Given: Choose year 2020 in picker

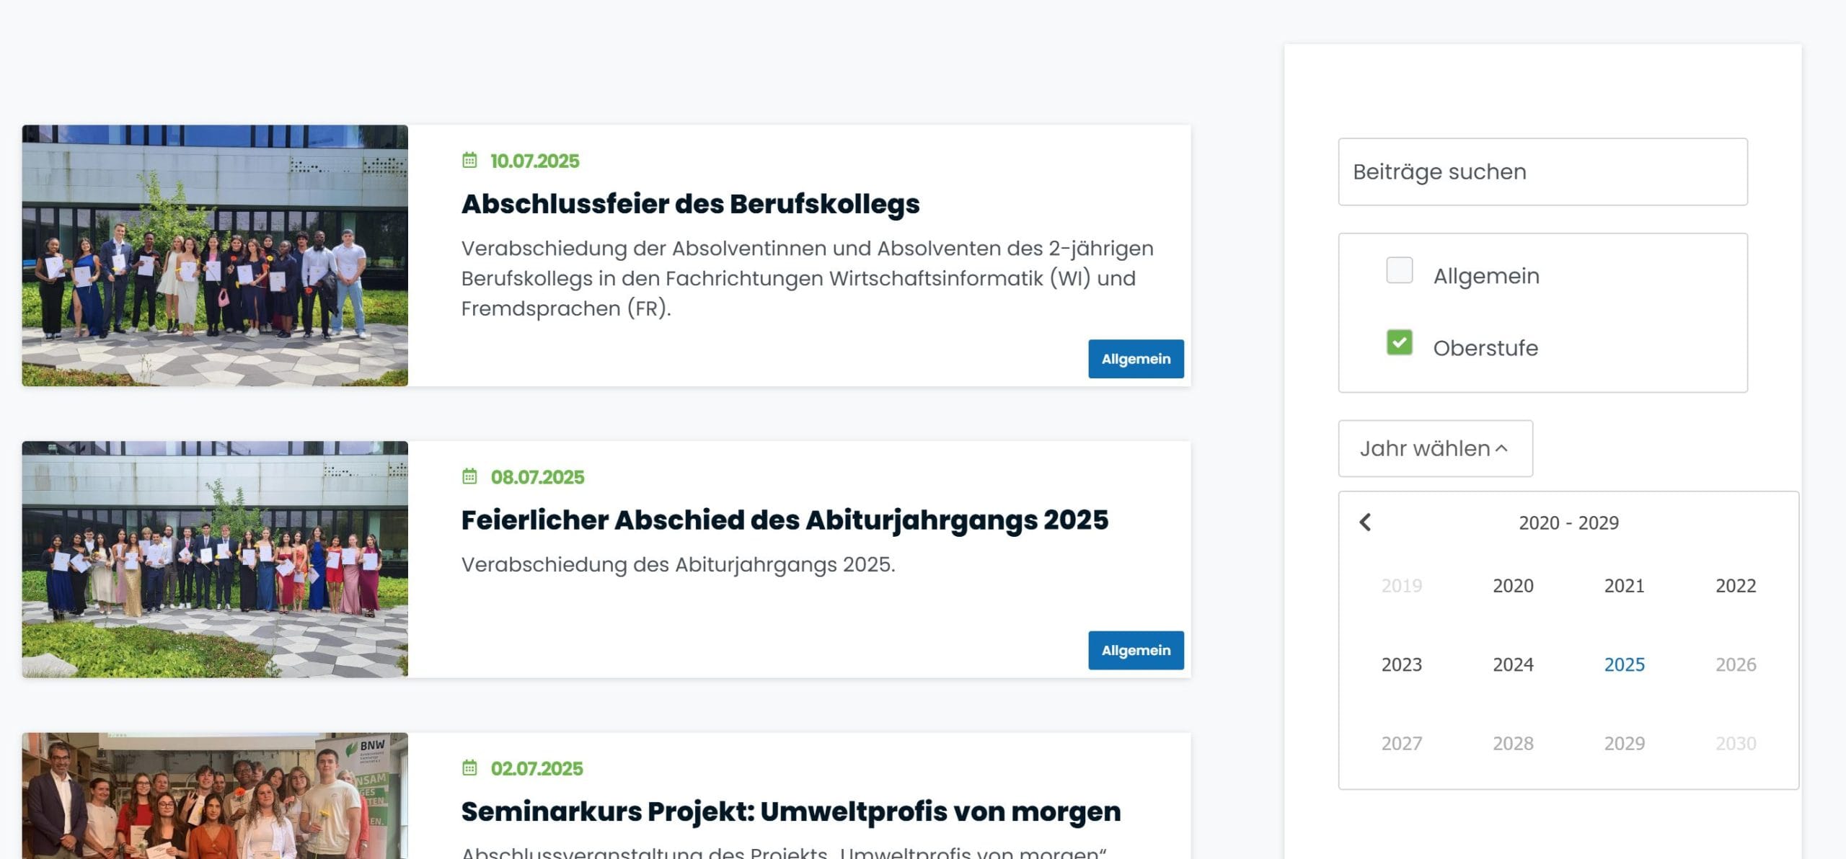Looking at the screenshot, I should click(1512, 586).
